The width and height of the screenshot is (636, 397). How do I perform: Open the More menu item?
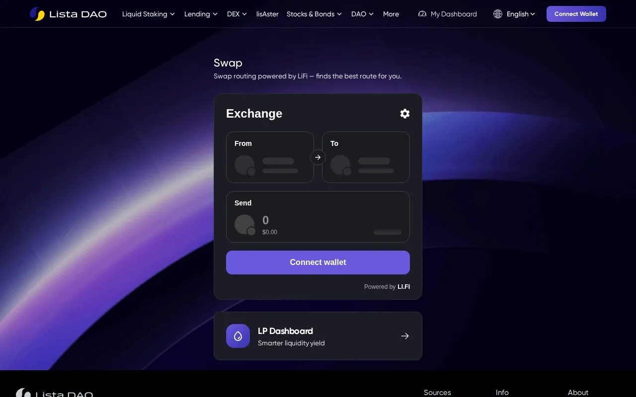[391, 14]
